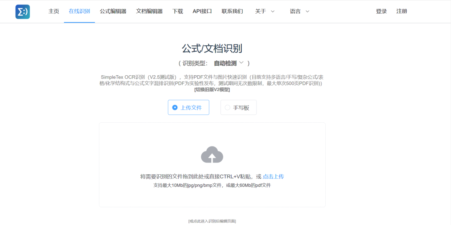Switch to the 在线识别 tab
The height and width of the screenshot is (225, 451).
79,11
